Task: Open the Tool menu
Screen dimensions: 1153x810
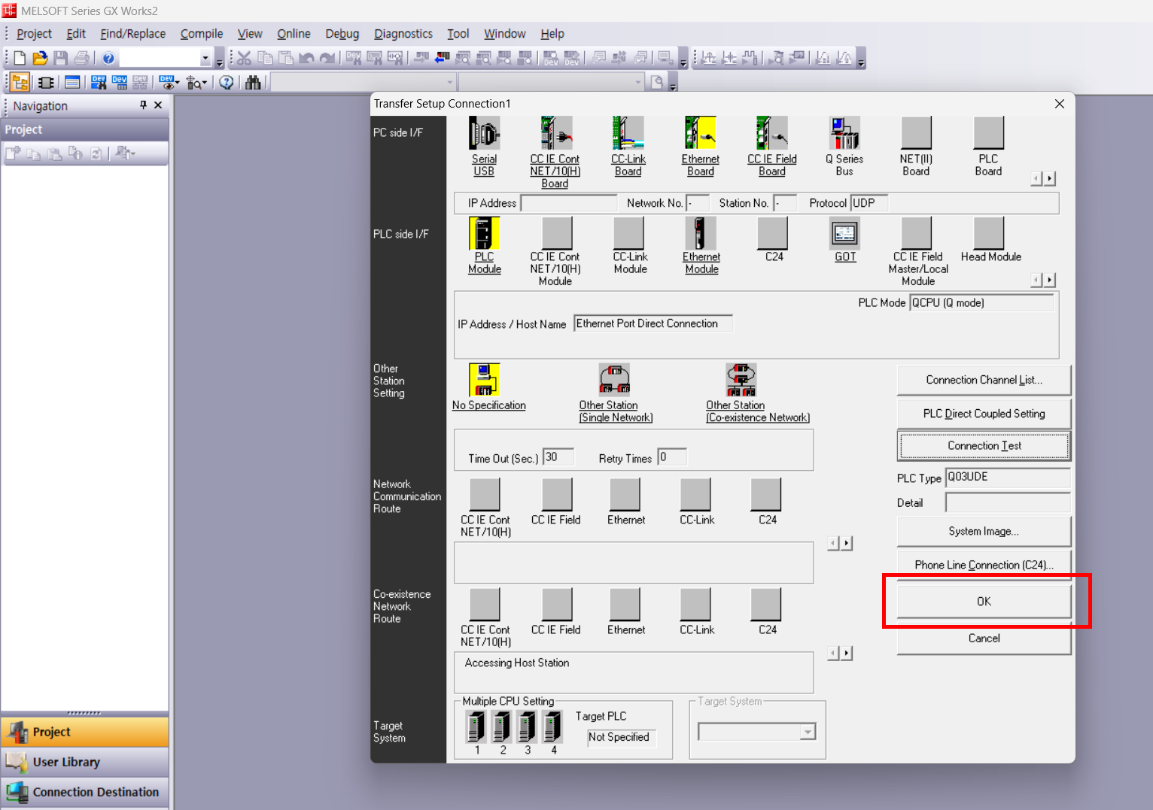Action: click(458, 34)
